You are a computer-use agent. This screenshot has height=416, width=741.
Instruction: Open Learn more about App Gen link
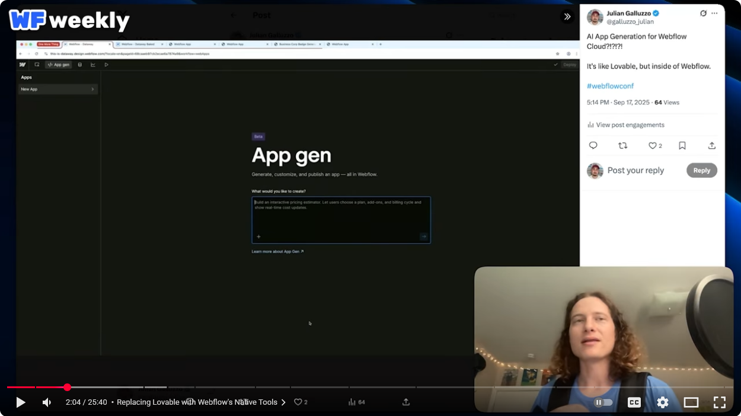tap(277, 252)
